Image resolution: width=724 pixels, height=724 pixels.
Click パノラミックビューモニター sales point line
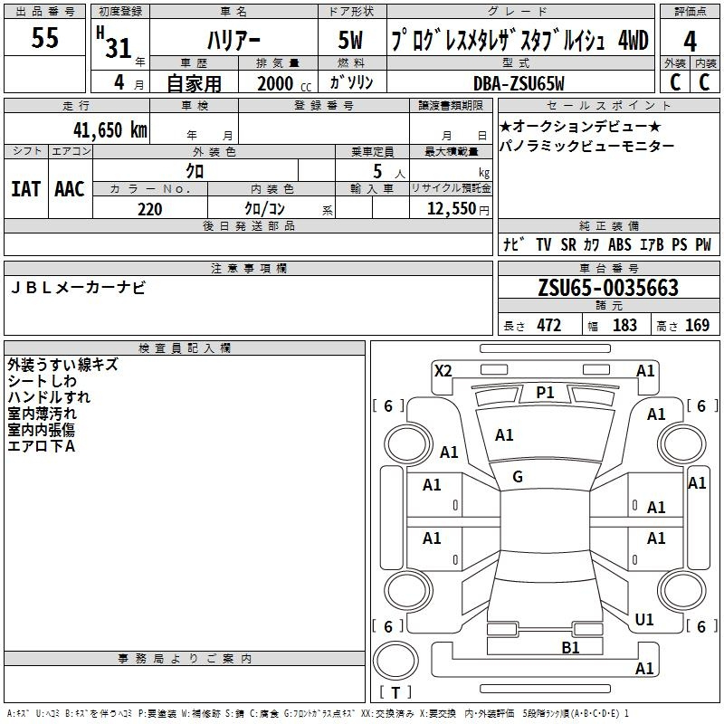[x=586, y=147]
